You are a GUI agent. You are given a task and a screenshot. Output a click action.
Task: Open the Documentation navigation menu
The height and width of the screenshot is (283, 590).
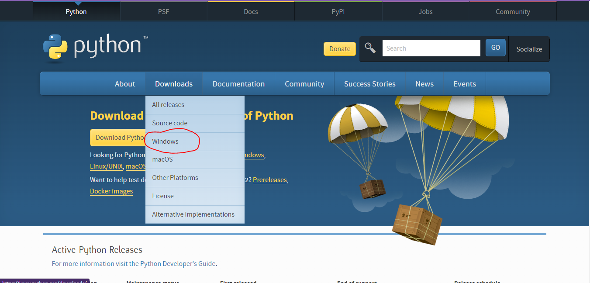pos(238,84)
